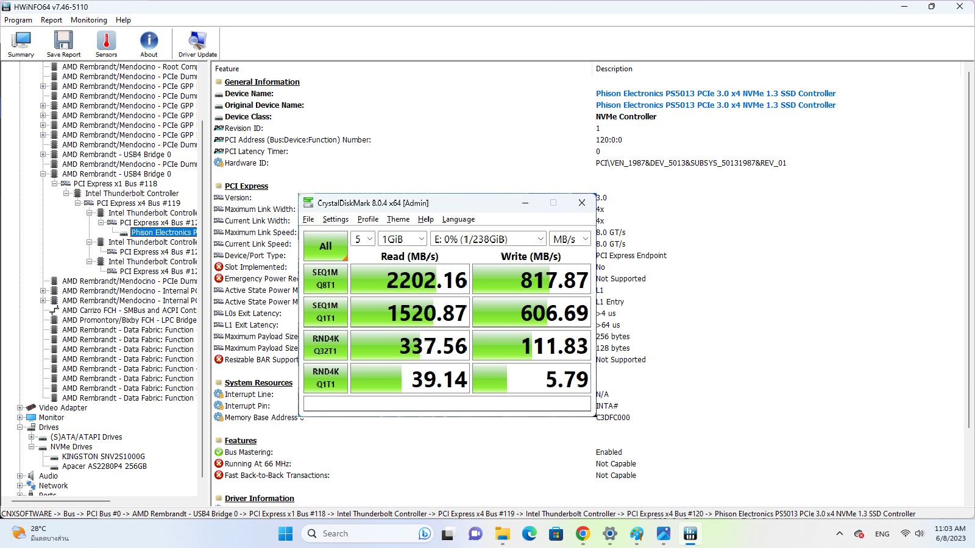Click the Save Report floppy icon
The image size is (975, 548).
click(x=63, y=40)
